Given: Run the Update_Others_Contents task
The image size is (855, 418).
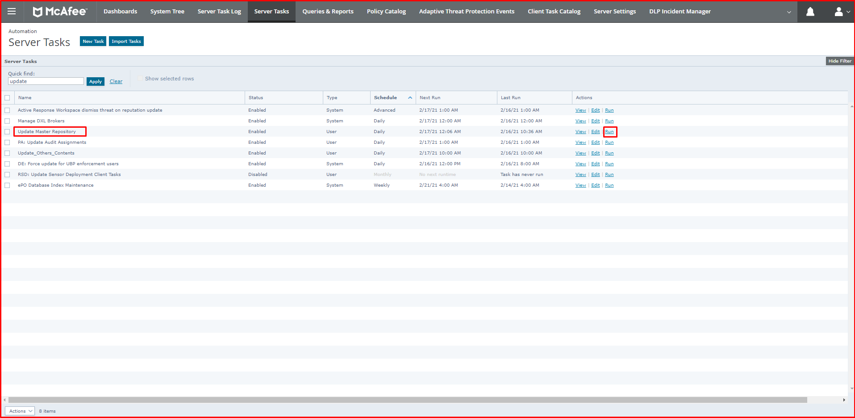Looking at the screenshot, I should (609, 153).
